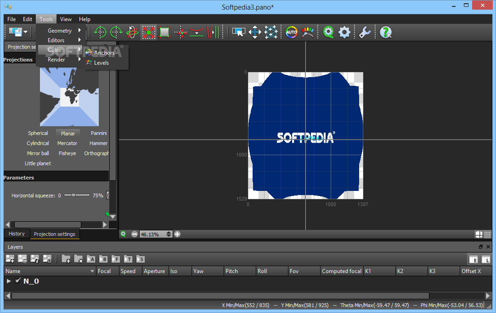
Task: Open the Name column dropdown arrow
Action: (x=92, y=271)
